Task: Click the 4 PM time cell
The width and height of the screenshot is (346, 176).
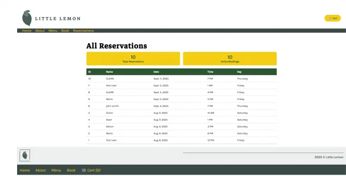Action: click(210, 92)
